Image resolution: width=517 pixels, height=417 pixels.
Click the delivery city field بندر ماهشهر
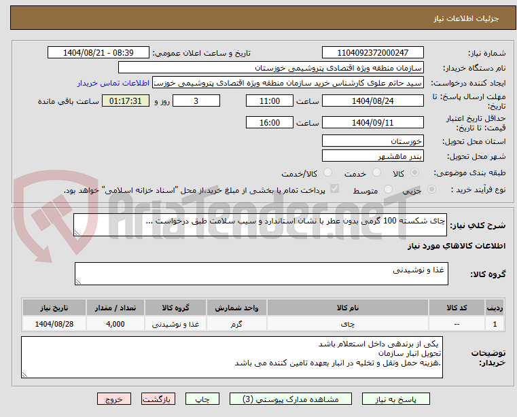pos(372,156)
